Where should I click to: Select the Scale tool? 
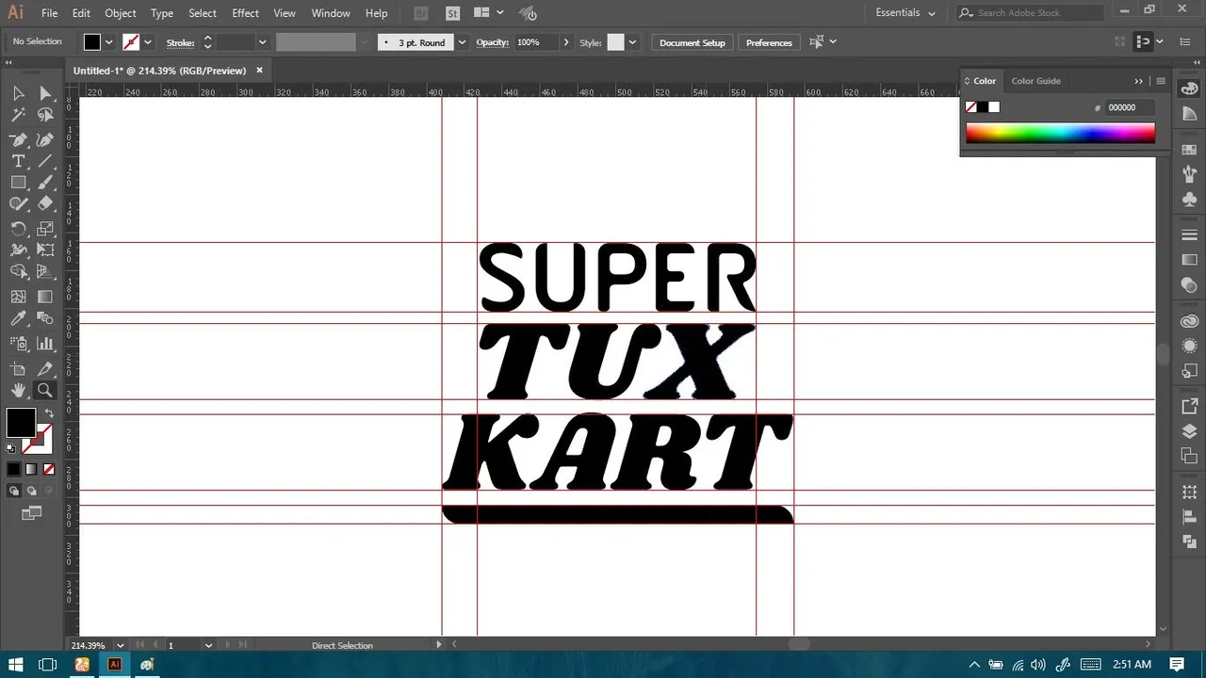point(45,229)
